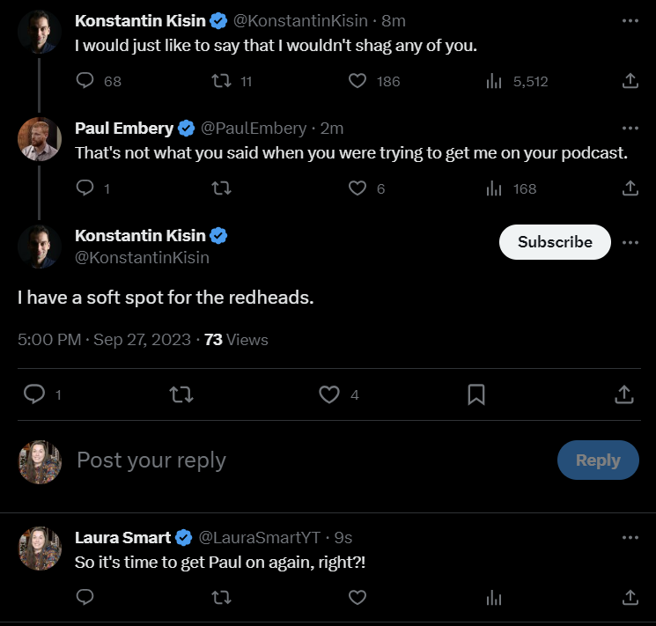656x626 pixels.
Task: Like Paul Embery's podcast tweet
Action: [x=357, y=188]
